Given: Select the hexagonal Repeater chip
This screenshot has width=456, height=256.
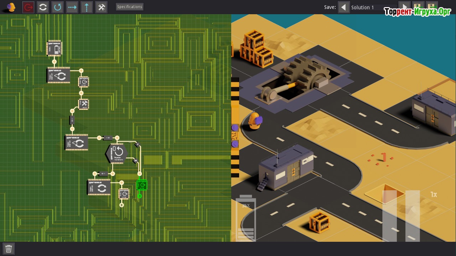Looking at the screenshot, I should 116,154.
